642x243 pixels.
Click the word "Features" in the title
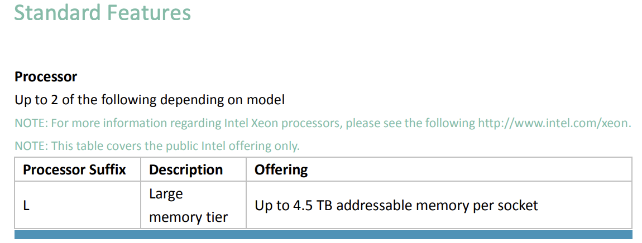[155, 12]
